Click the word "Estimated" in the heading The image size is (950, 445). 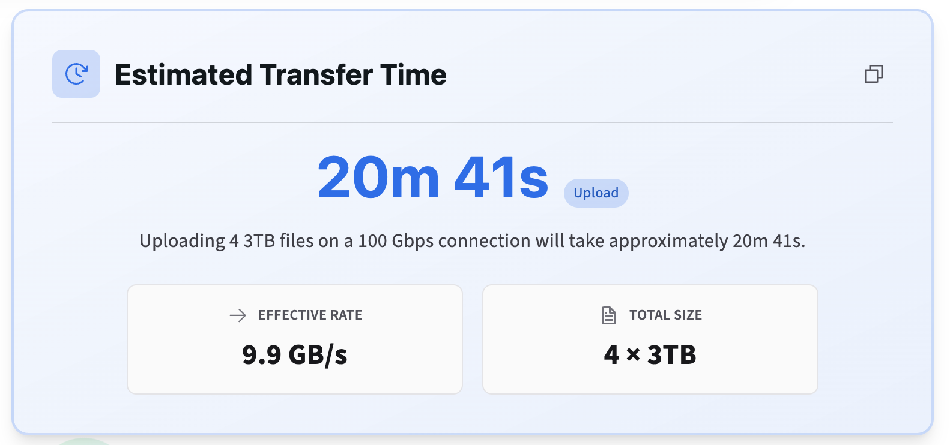(x=183, y=75)
